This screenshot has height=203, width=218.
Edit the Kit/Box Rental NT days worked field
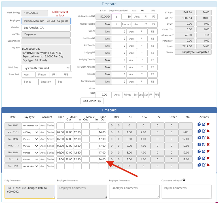pos(116,17)
